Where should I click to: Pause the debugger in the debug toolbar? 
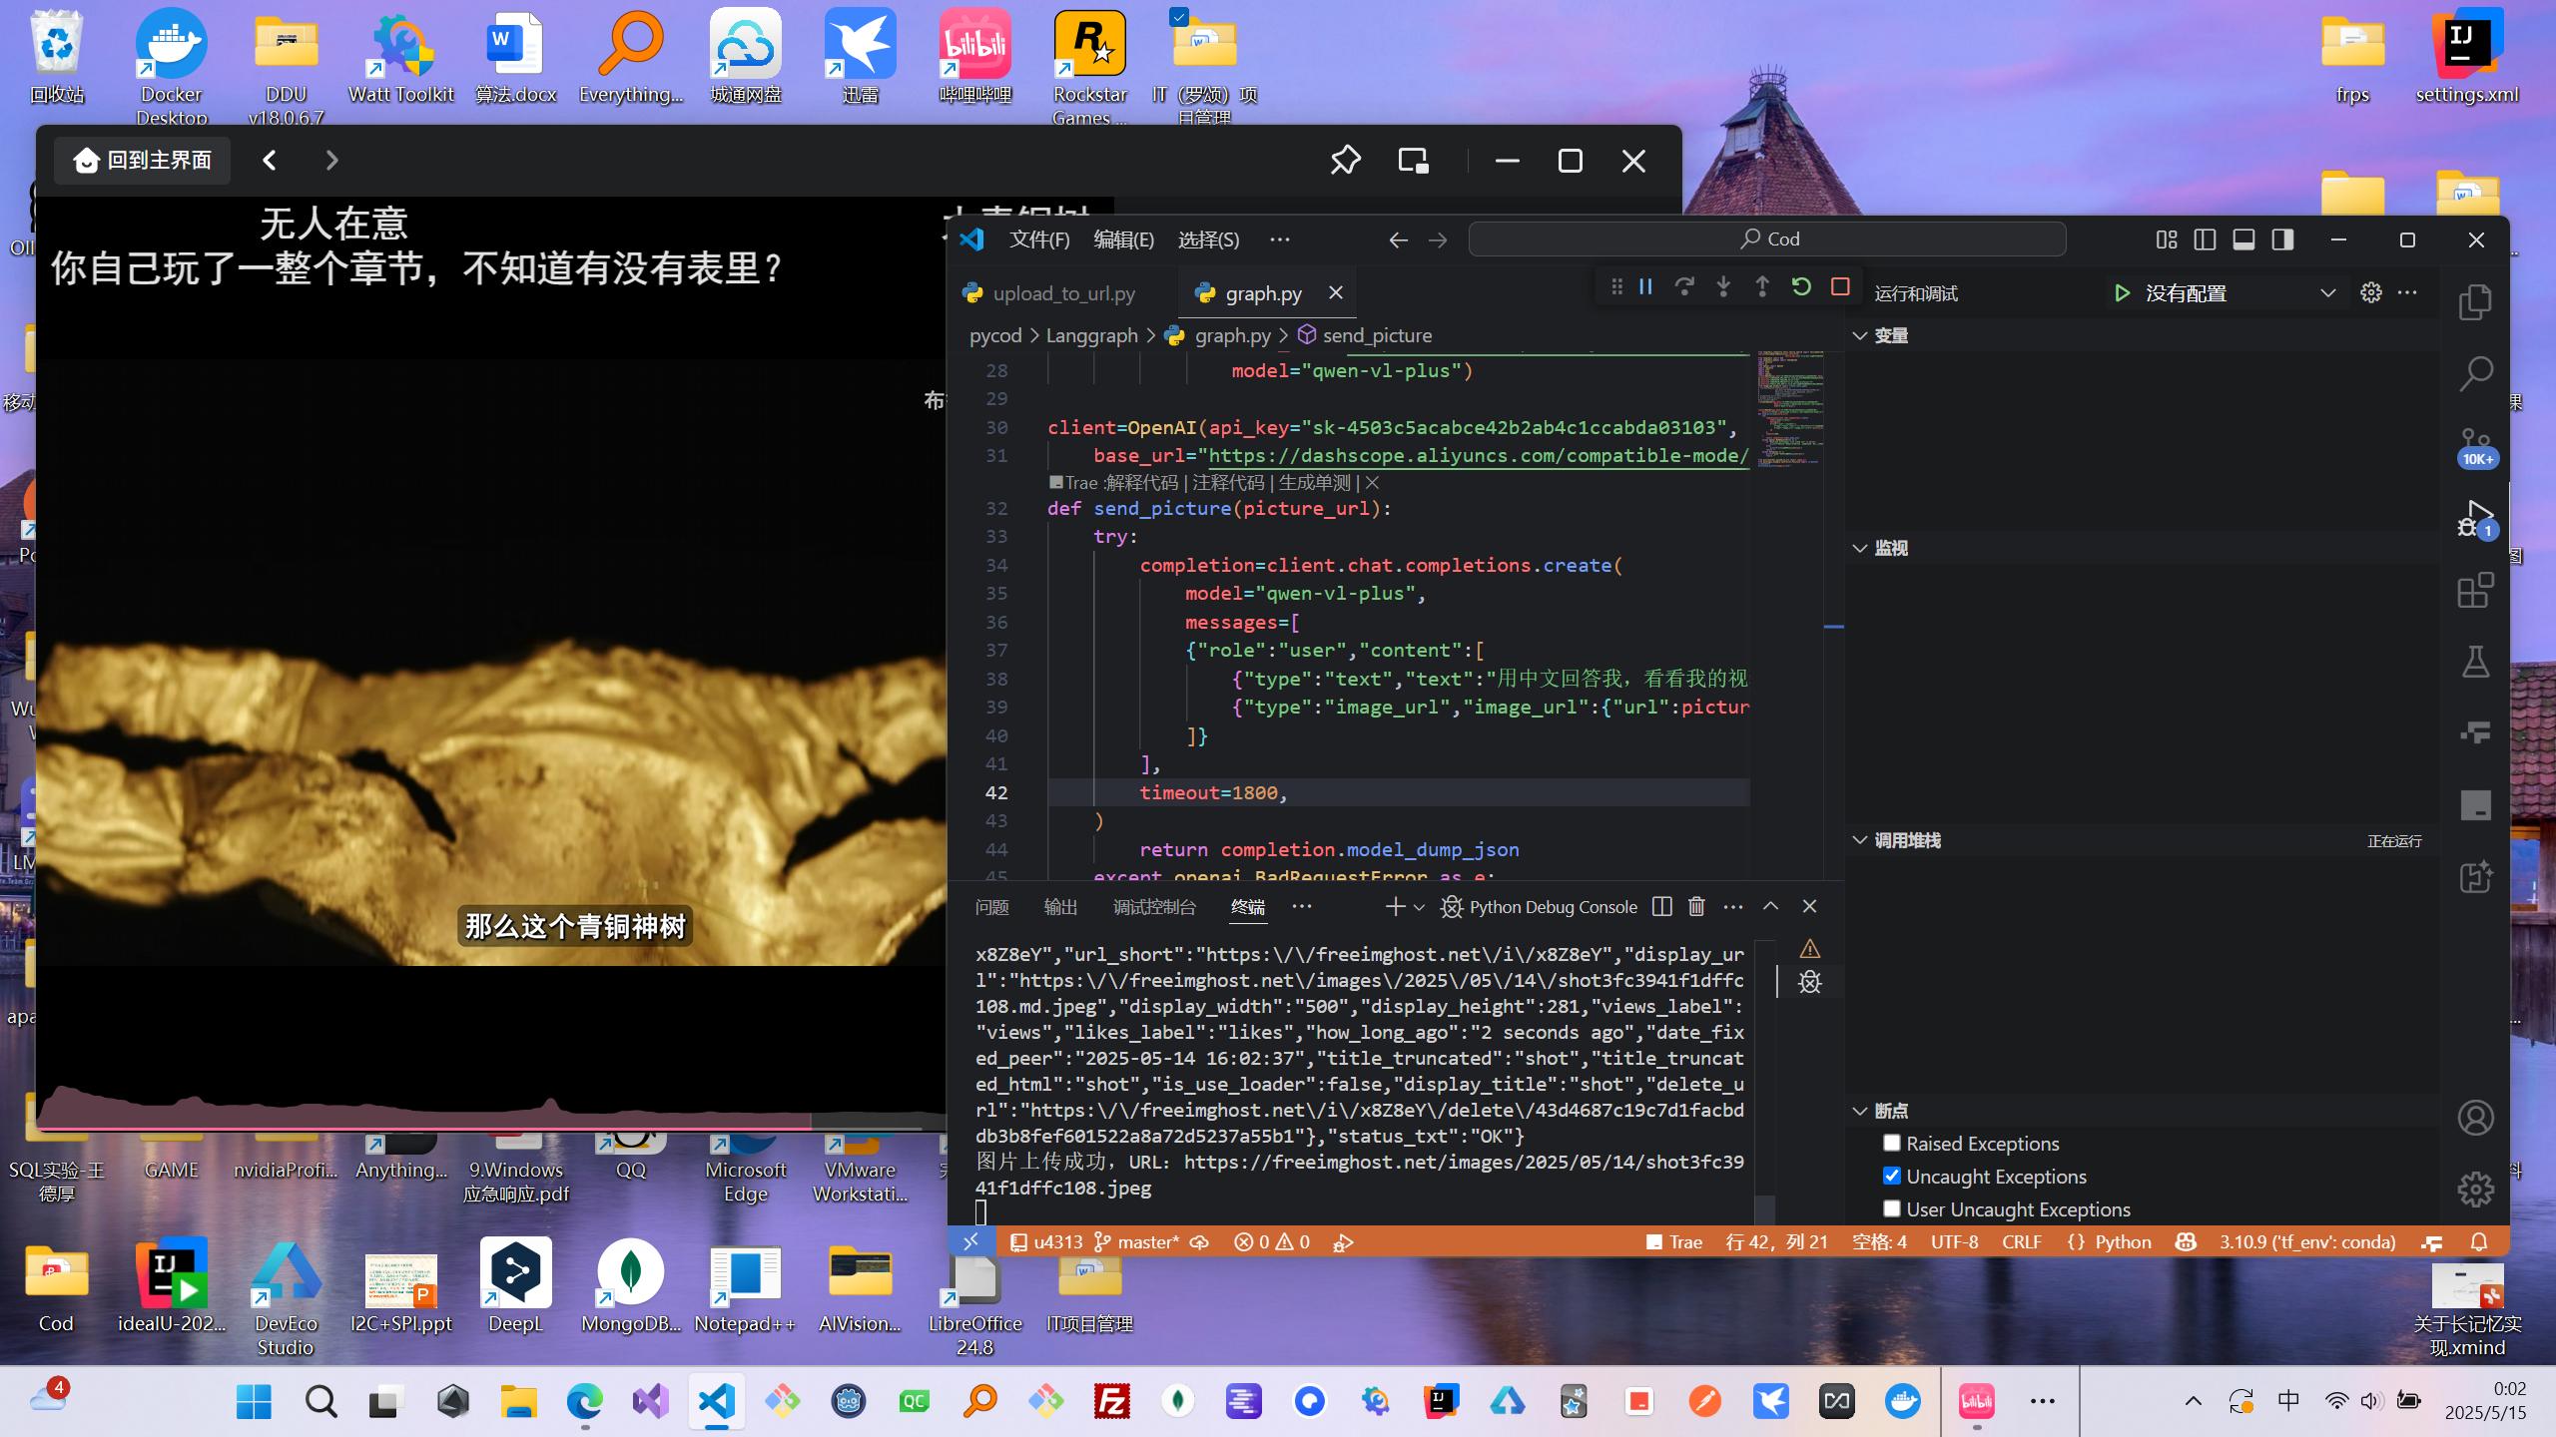(x=1645, y=287)
